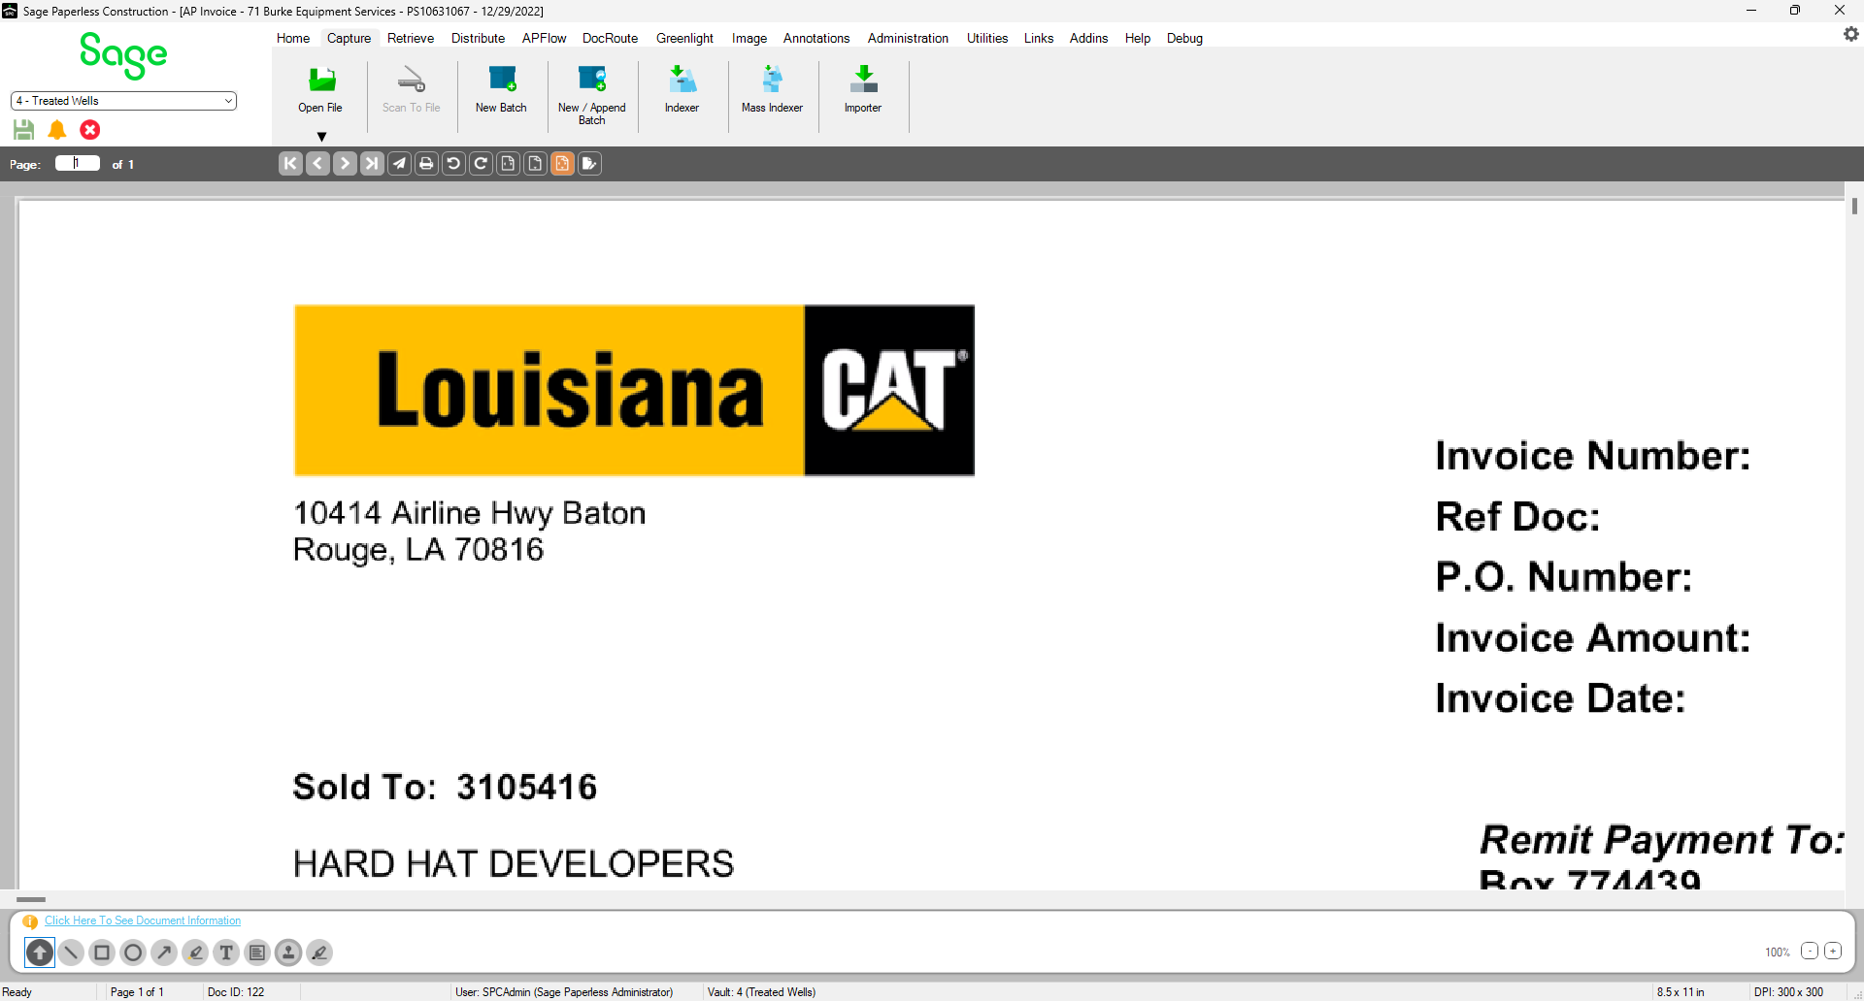Create a New Batch

coord(501,90)
